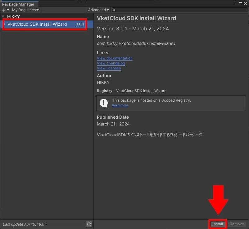The width and height of the screenshot is (249, 229).
Task: Select the HIKKY registry header
Action: click(13, 17)
